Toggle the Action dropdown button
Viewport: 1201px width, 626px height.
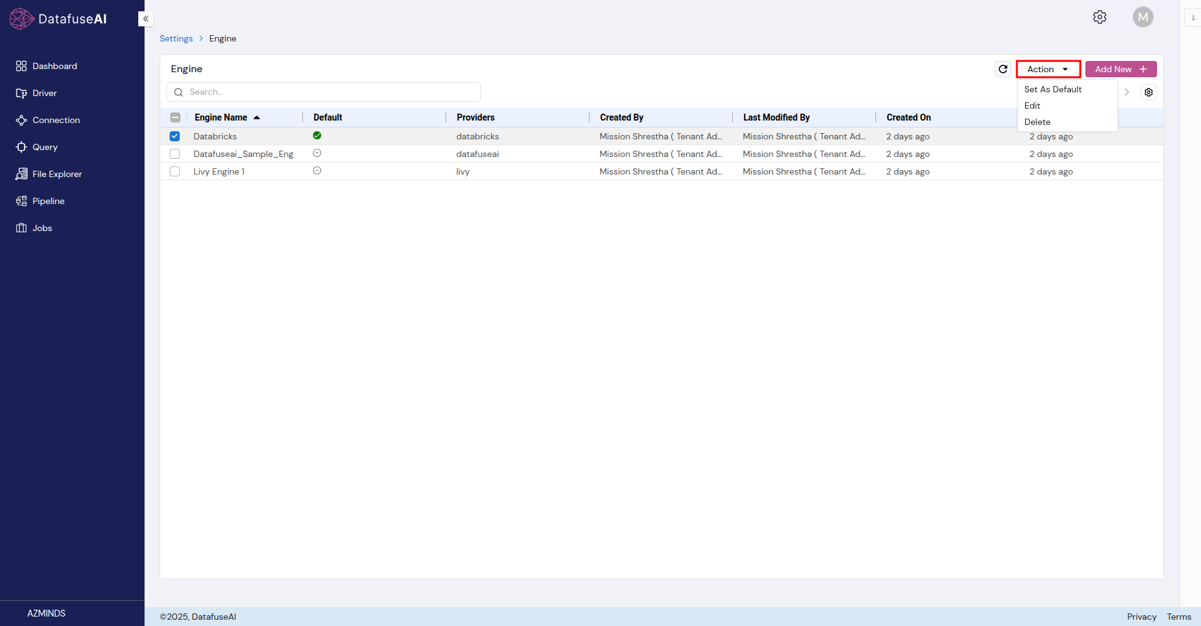(1048, 69)
